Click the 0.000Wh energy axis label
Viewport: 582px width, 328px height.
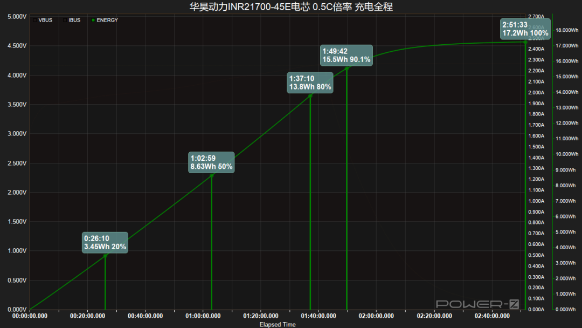(566, 309)
